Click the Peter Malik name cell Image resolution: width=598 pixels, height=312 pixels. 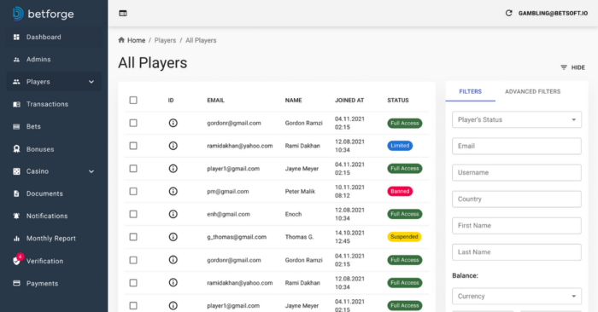(x=300, y=192)
